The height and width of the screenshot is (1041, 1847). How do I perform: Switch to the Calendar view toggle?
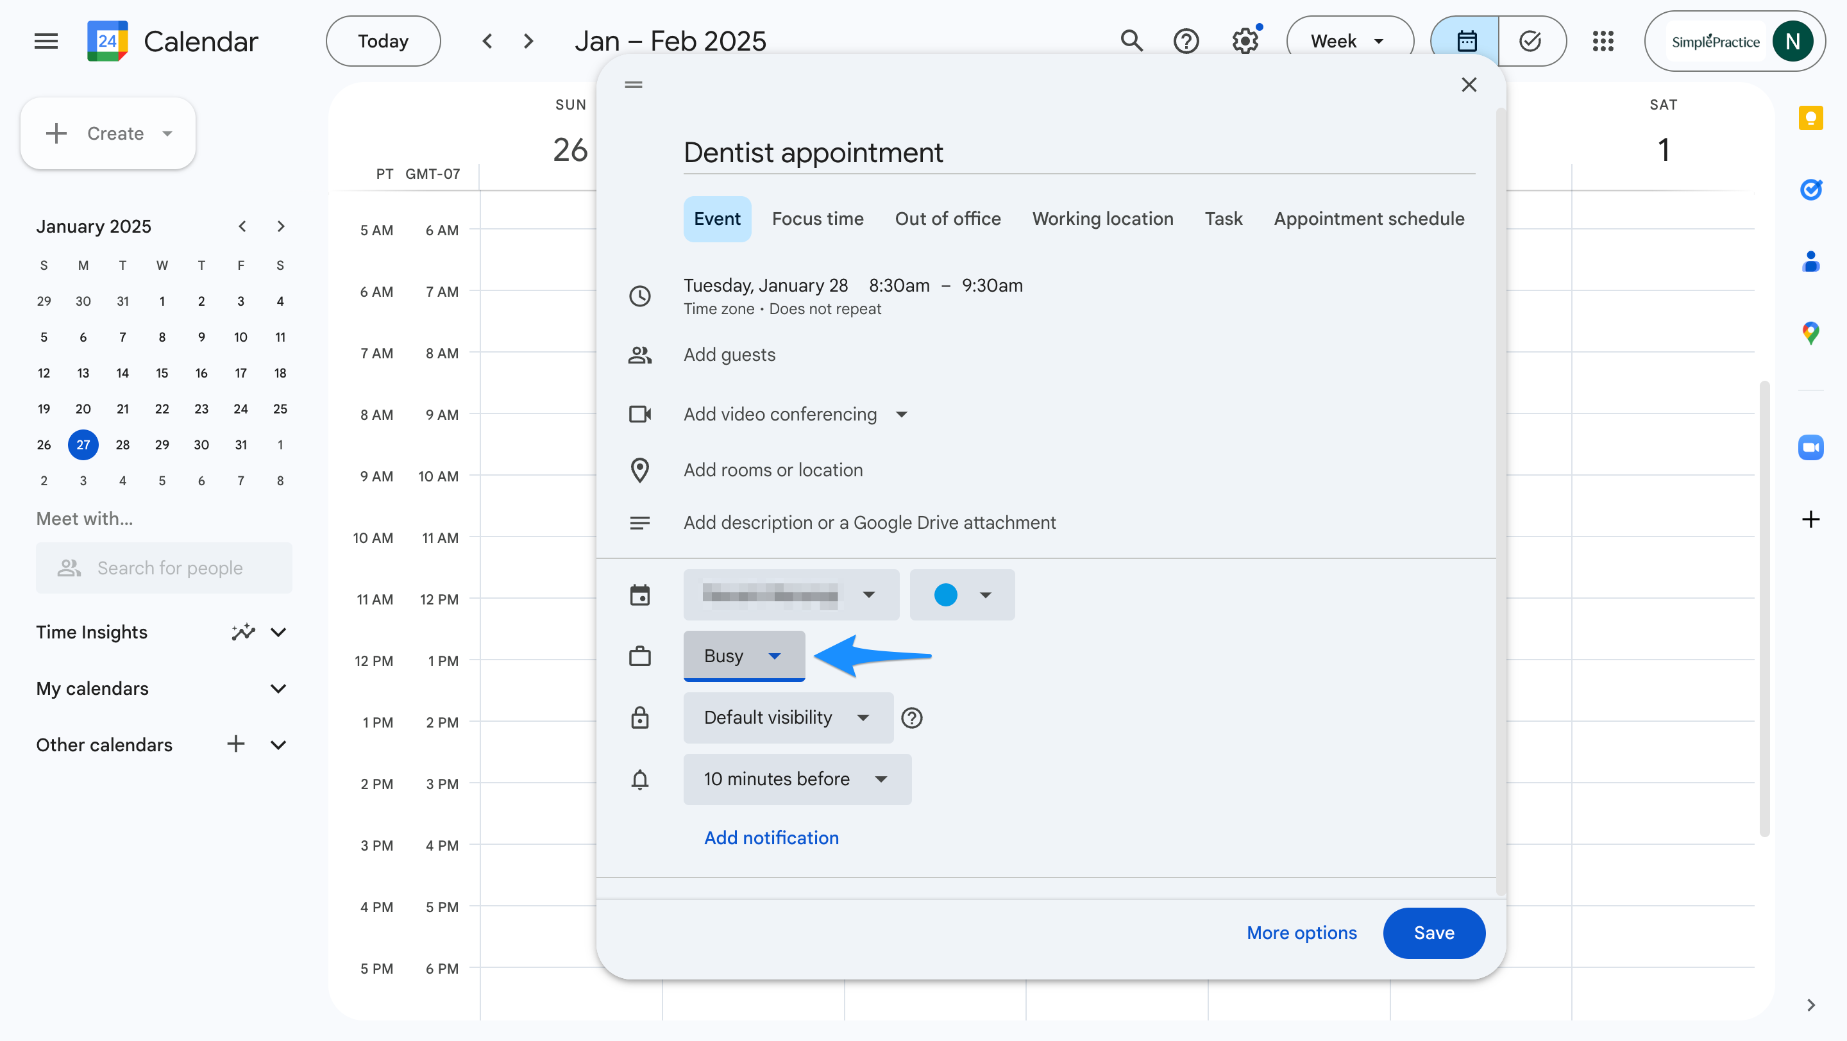[x=1466, y=41]
